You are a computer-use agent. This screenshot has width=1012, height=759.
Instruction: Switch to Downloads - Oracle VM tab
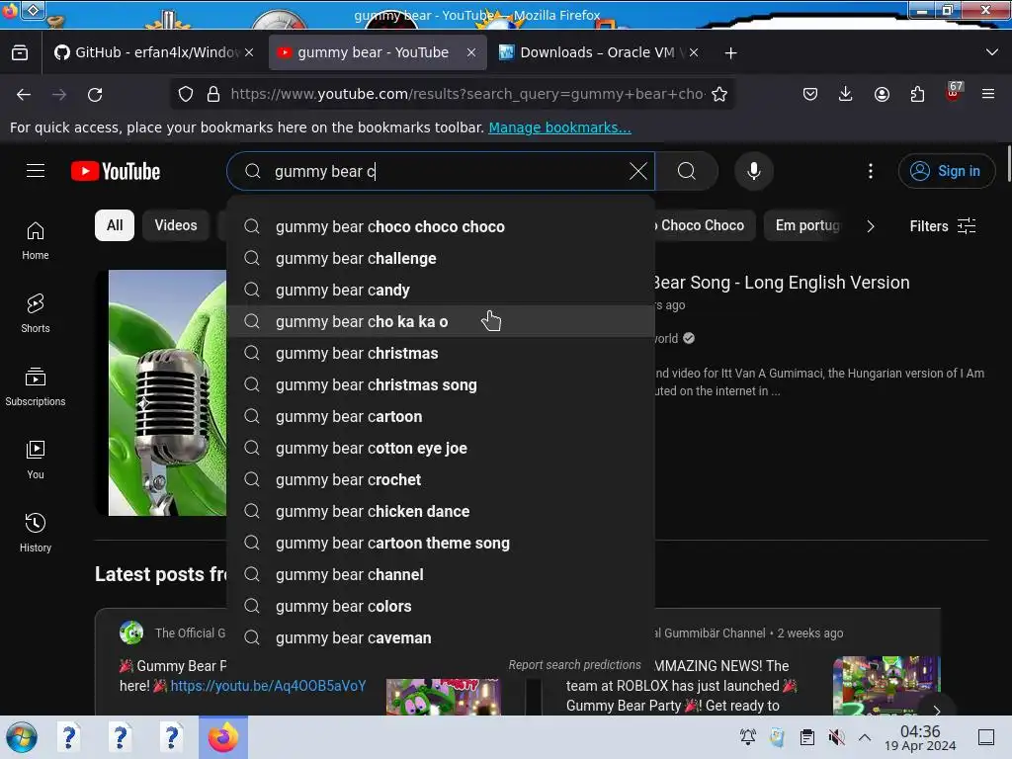click(597, 53)
